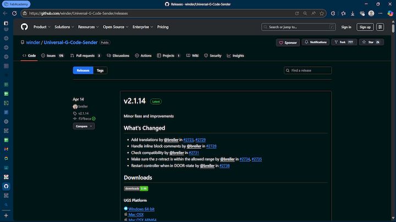Expand the Open Source menu

coord(116,27)
